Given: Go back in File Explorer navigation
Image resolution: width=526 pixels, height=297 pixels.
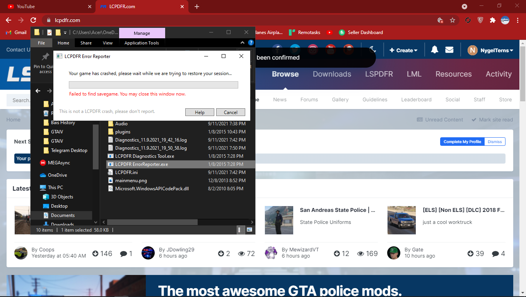Looking at the screenshot, I should coord(38,91).
